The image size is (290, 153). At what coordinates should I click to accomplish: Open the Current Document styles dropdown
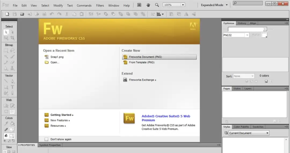[249, 133]
